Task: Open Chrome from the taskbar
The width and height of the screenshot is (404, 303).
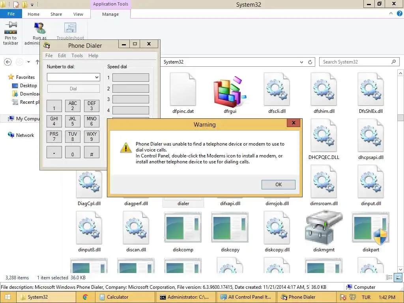Action: (85, 297)
